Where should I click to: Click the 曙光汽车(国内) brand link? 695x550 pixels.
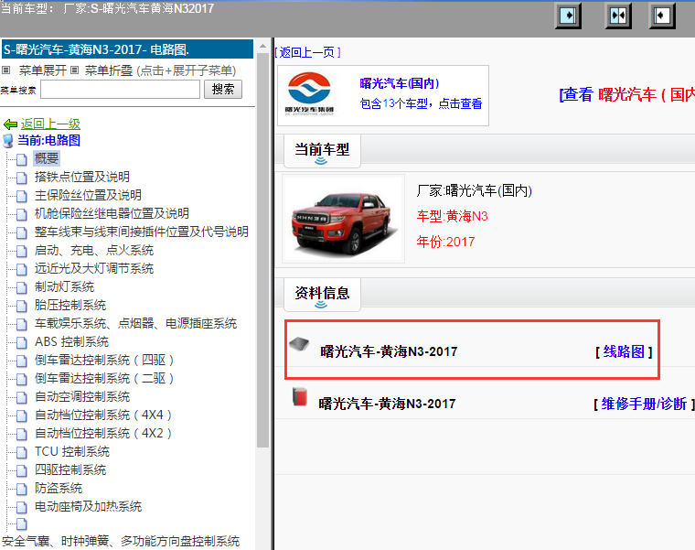(400, 83)
